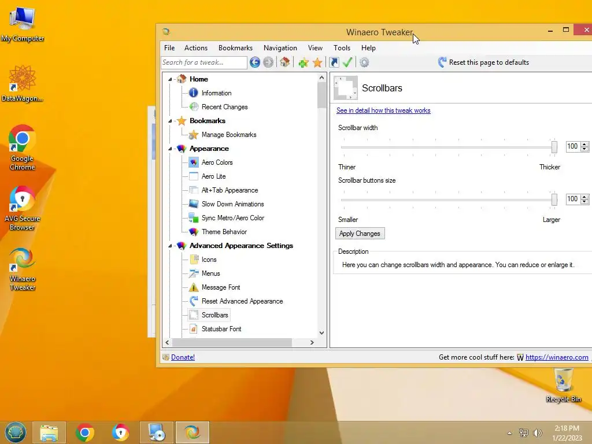This screenshot has width=592, height=444.
Task: Click the shortcut arrow toolbar icon
Action: click(334, 62)
